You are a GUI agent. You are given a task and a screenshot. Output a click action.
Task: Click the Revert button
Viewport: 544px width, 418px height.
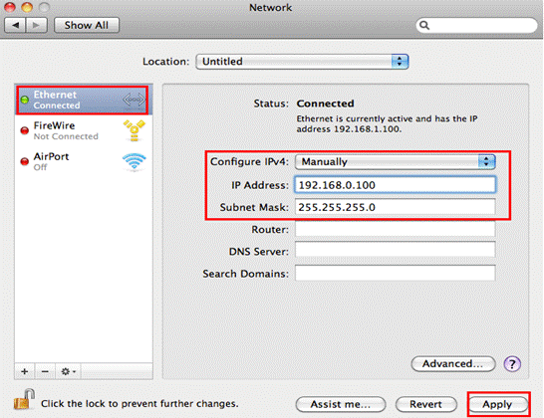[x=426, y=404]
